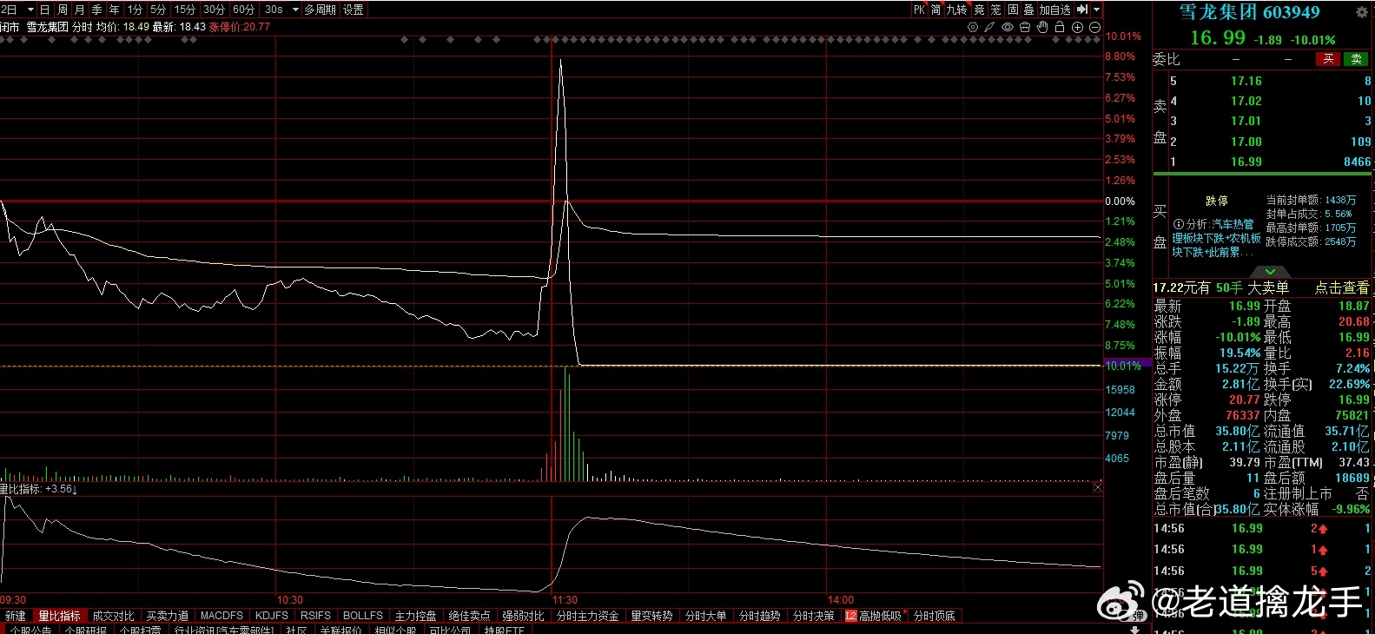Close the 量比指标 sub-panel
The height and width of the screenshot is (634, 1375).
coord(1097,487)
